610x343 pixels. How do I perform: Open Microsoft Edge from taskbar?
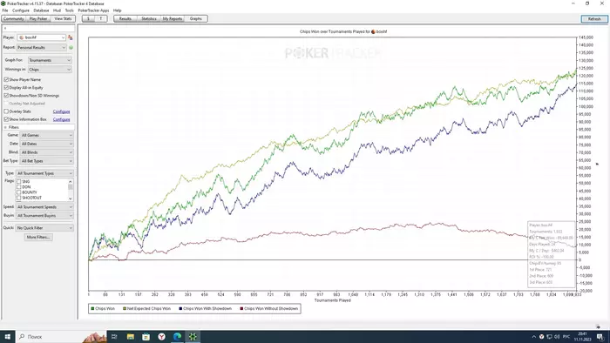(177, 336)
